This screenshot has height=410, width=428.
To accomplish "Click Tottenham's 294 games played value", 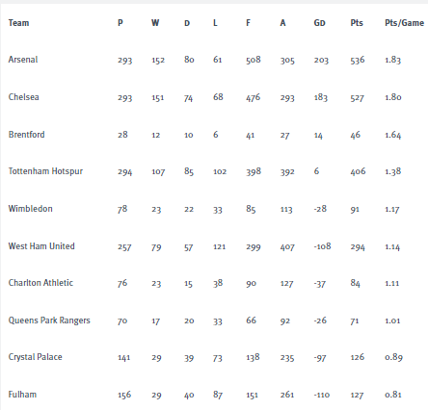I will [124, 172].
